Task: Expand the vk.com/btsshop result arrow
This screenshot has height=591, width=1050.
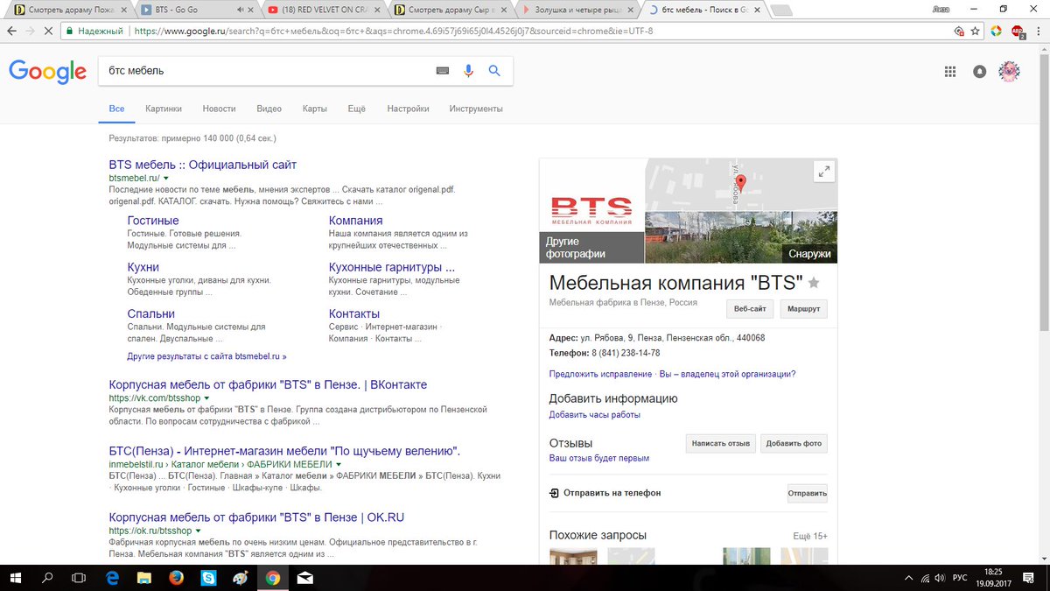Action: click(206, 398)
